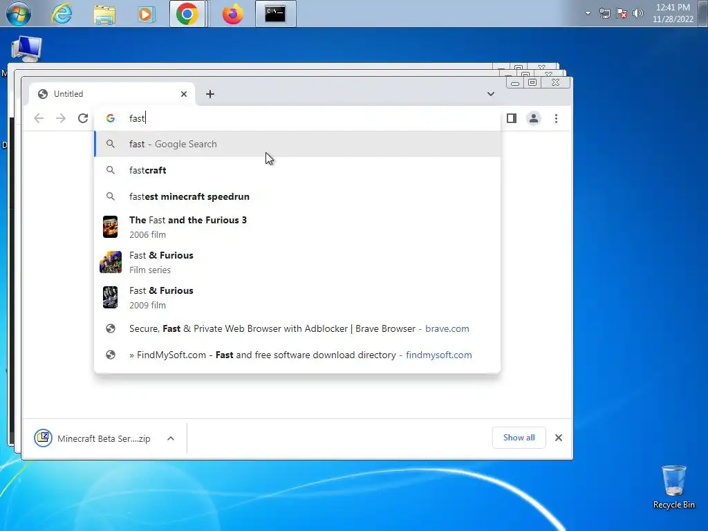Click the Show all downloads button

[519, 438]
